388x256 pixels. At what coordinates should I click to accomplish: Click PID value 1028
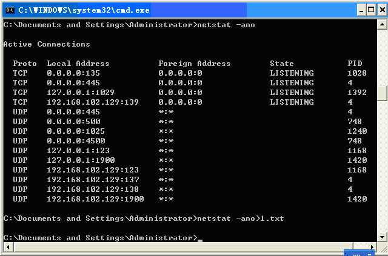click(357, 73)
